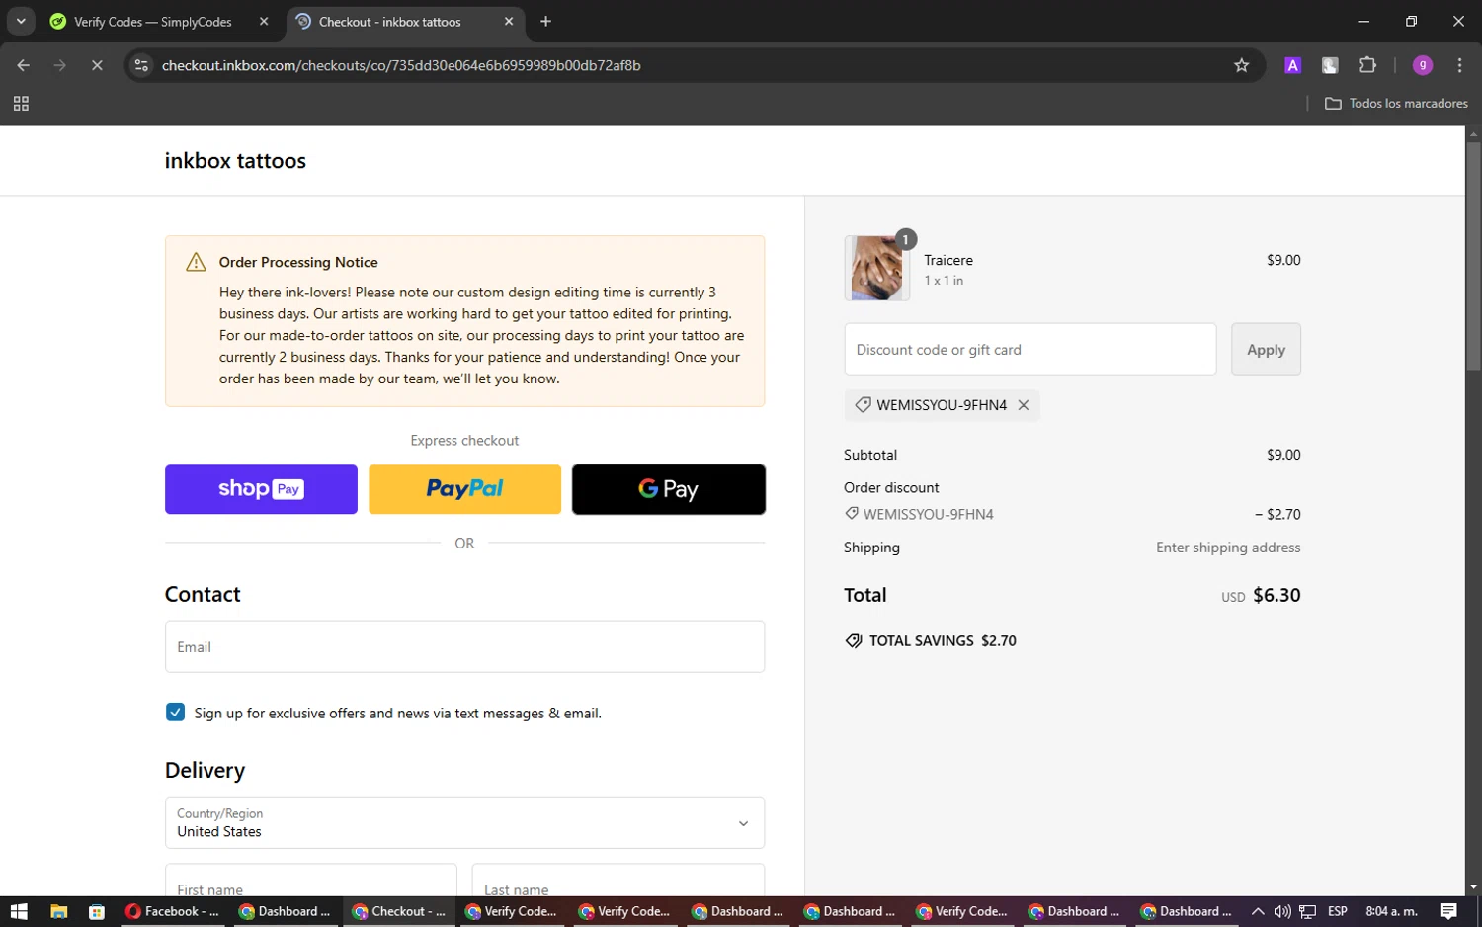Viewport: 1482px width, 927px height.
Task: View site information icon in address bar
Action: pos(141,65)
